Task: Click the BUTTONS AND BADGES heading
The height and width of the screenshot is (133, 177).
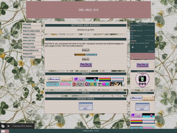Action: coord(86,25)
